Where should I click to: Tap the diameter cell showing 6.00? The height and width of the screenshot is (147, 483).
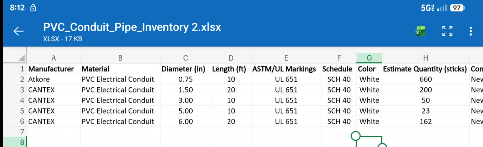(185, 121)
